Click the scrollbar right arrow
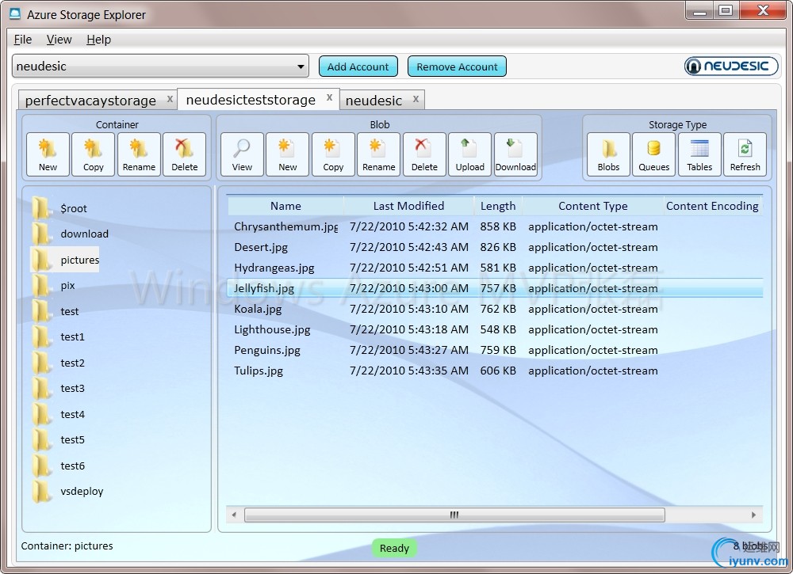Viewport: 793px width, 574px height. pyautogui.click(x=753, y=515)
